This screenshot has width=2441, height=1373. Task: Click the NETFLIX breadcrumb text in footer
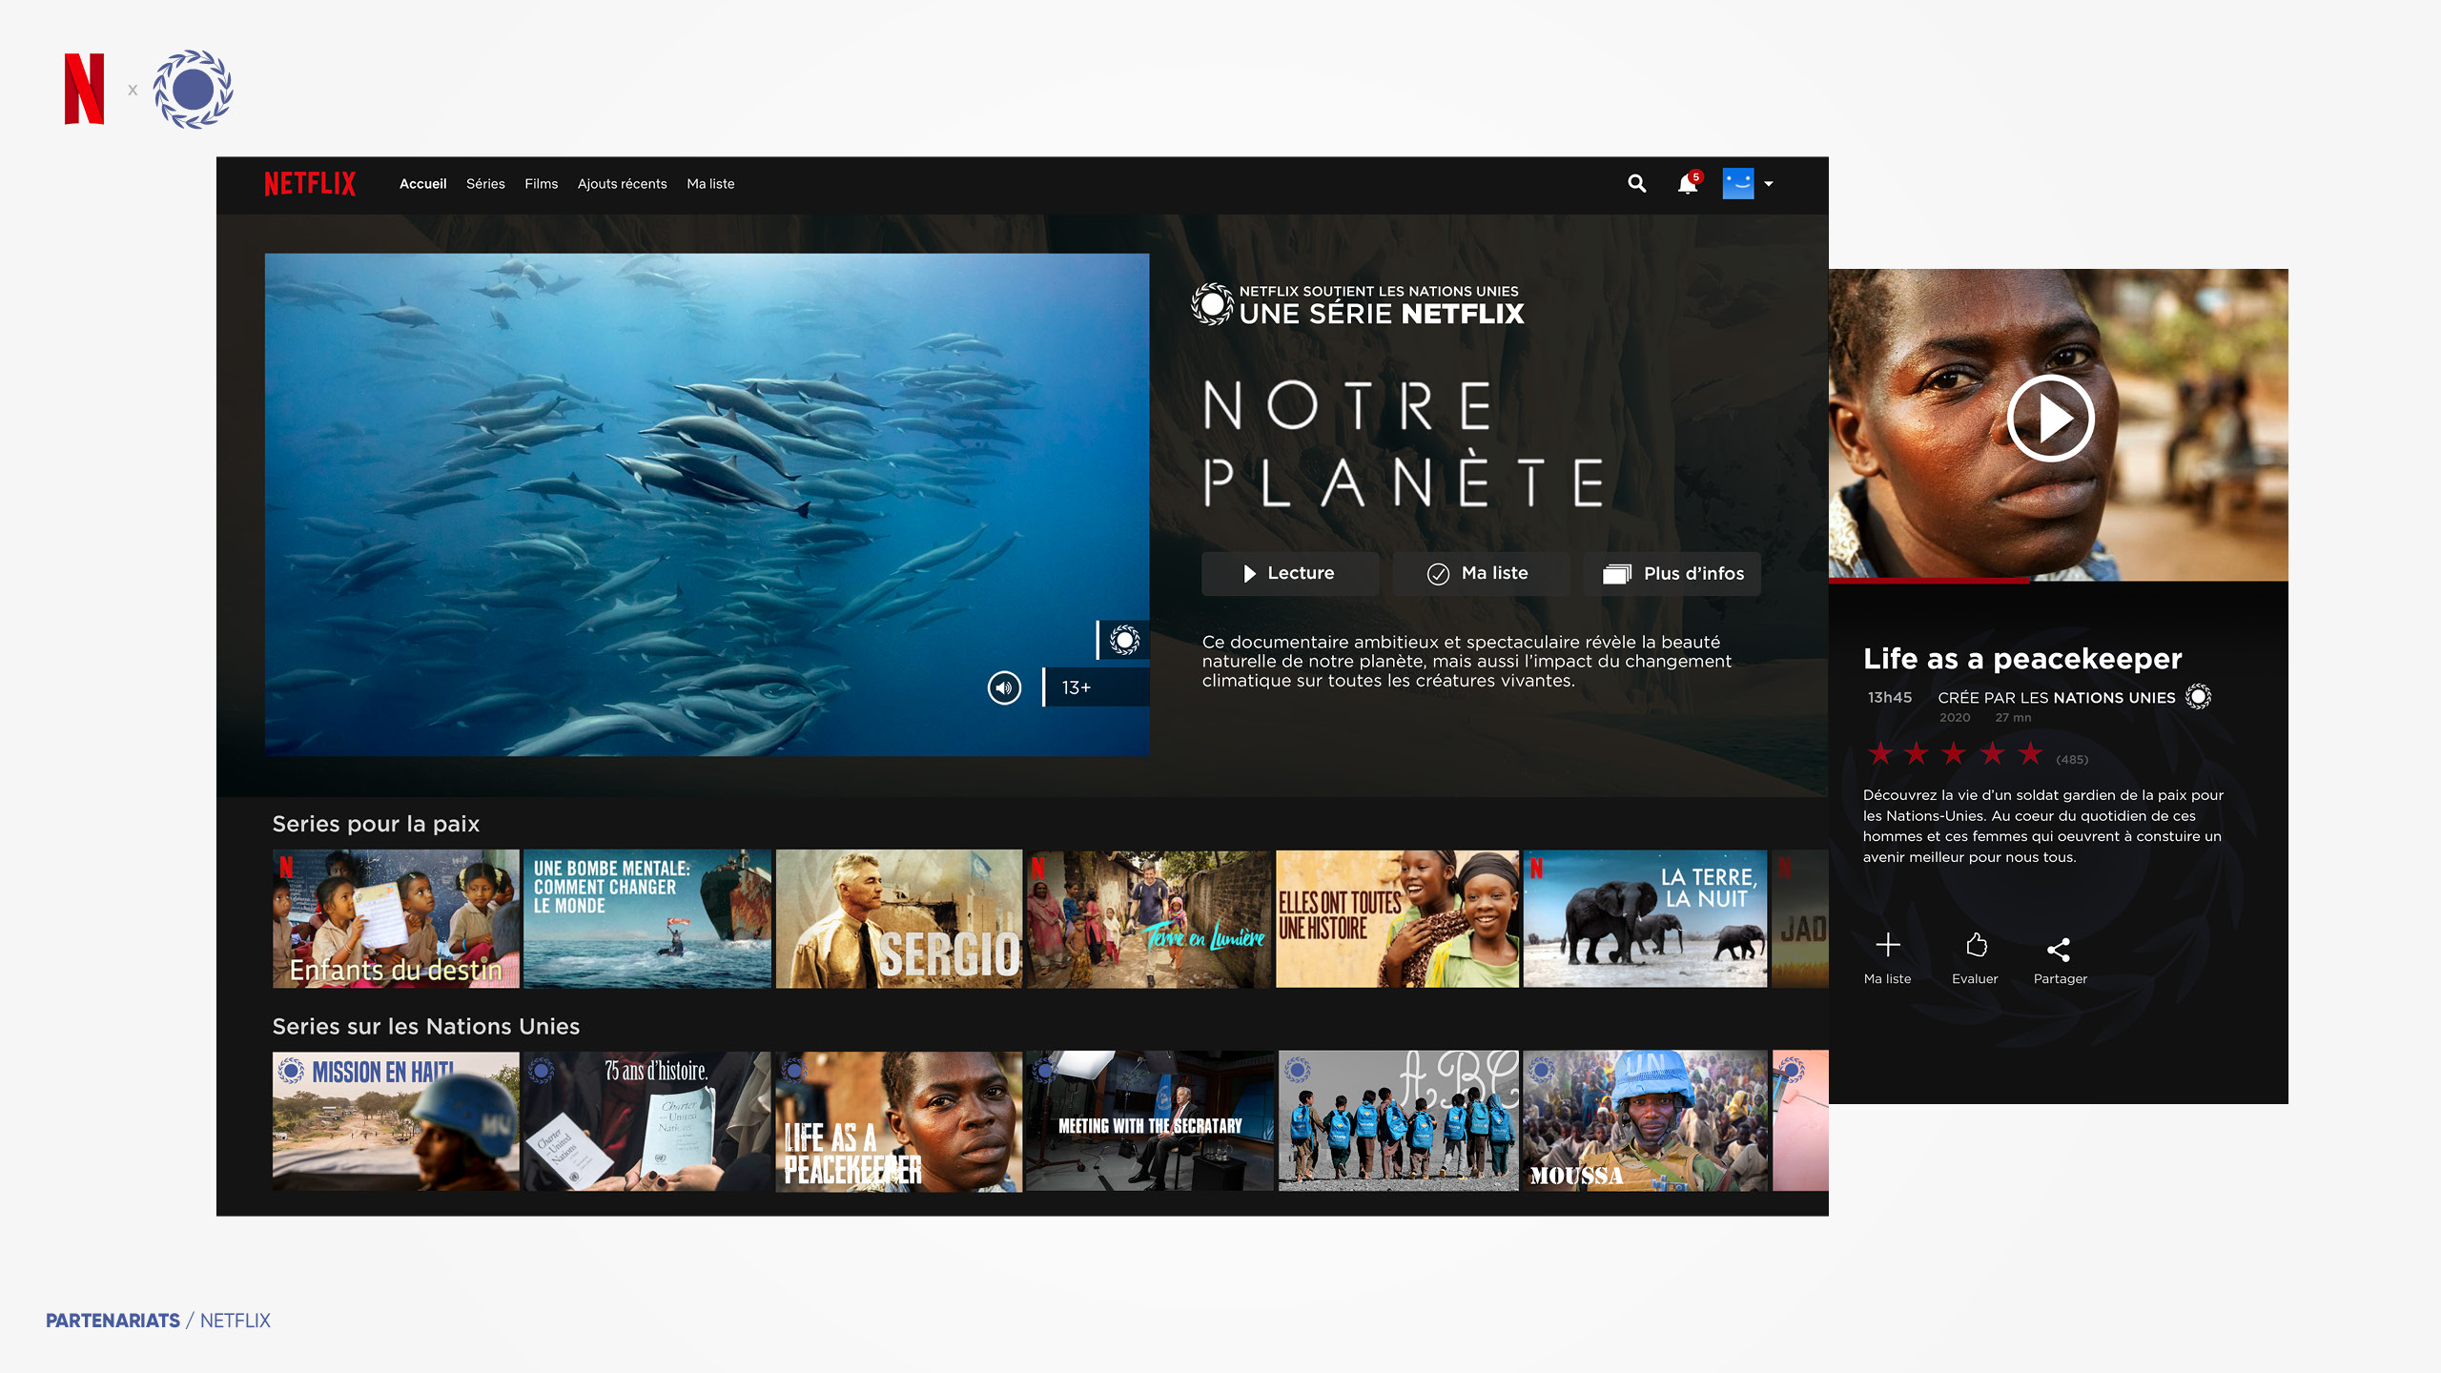[236, 1321]
